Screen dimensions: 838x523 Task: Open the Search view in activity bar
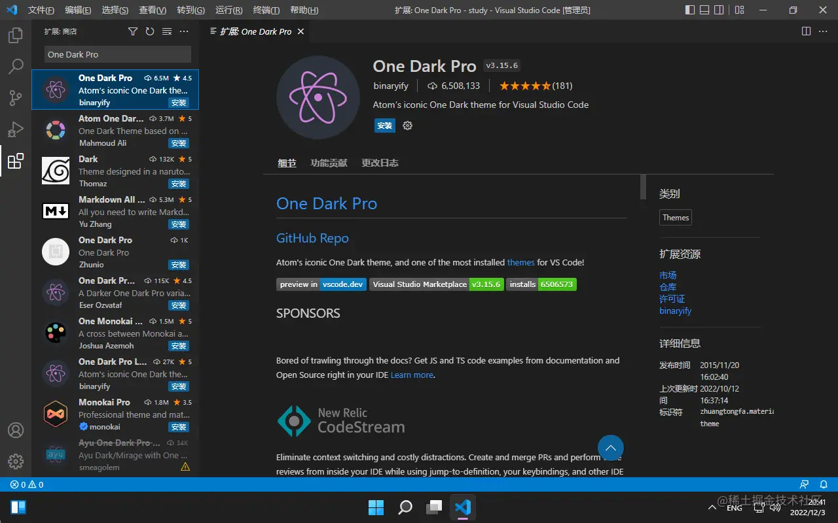click(x=16, y=67)
